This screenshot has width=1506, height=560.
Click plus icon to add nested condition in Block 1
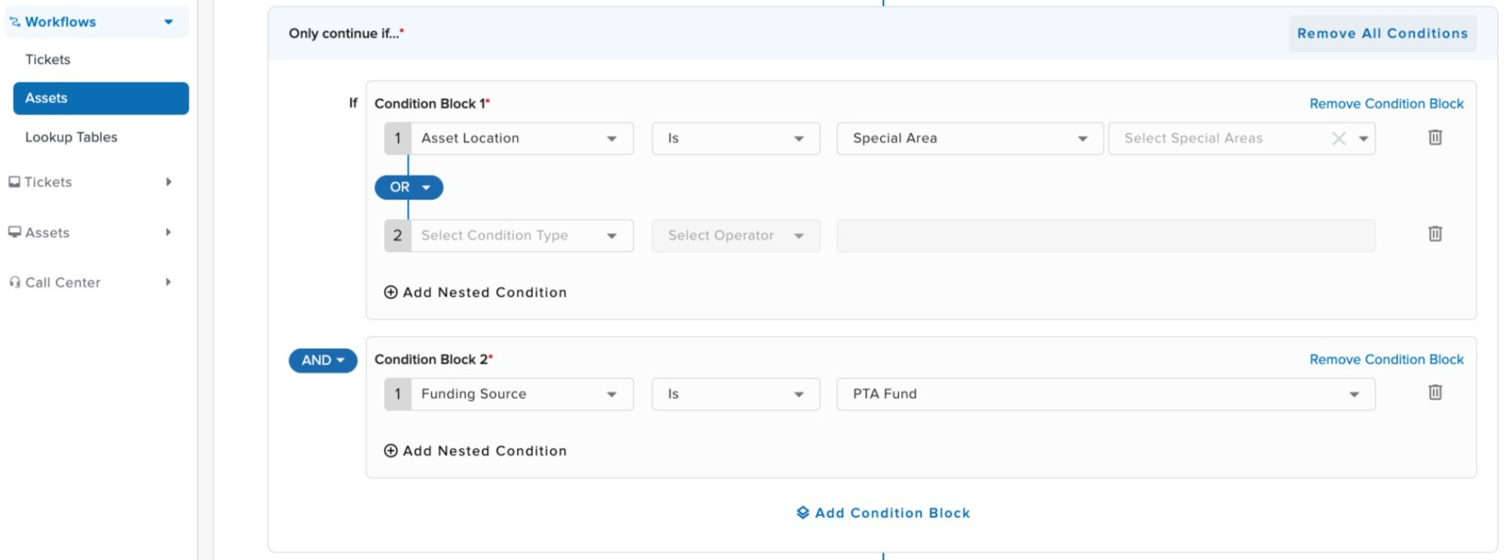coord(391,292)
